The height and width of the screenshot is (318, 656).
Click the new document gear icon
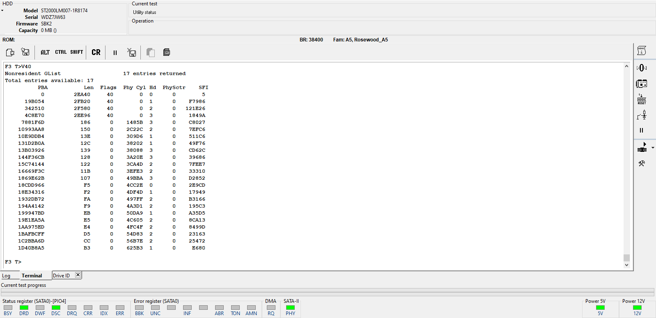pos(10,52)
